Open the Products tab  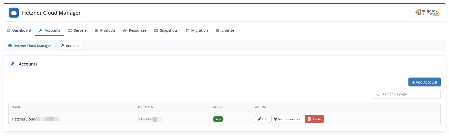105,30
